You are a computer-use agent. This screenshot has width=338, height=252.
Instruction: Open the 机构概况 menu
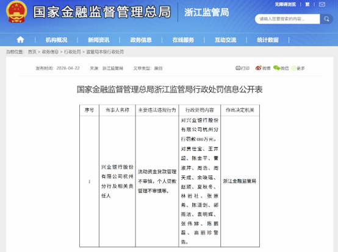(x=56, y=40)
